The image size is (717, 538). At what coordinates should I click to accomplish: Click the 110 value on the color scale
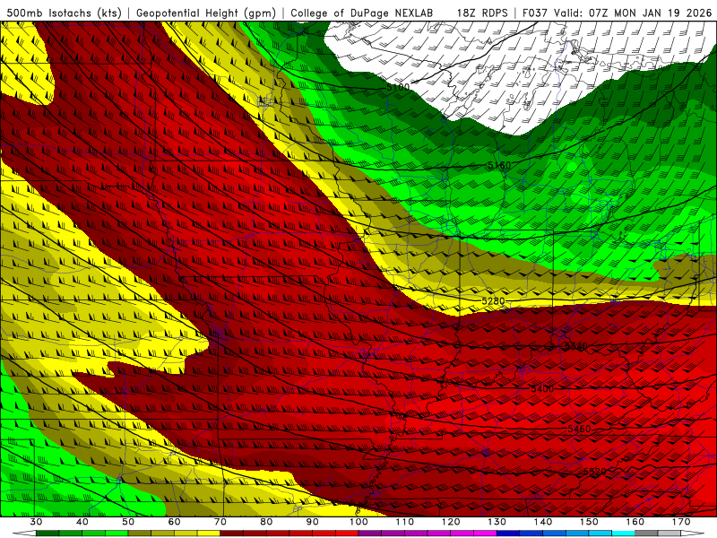pyautogui.click(x=405, y=522)
